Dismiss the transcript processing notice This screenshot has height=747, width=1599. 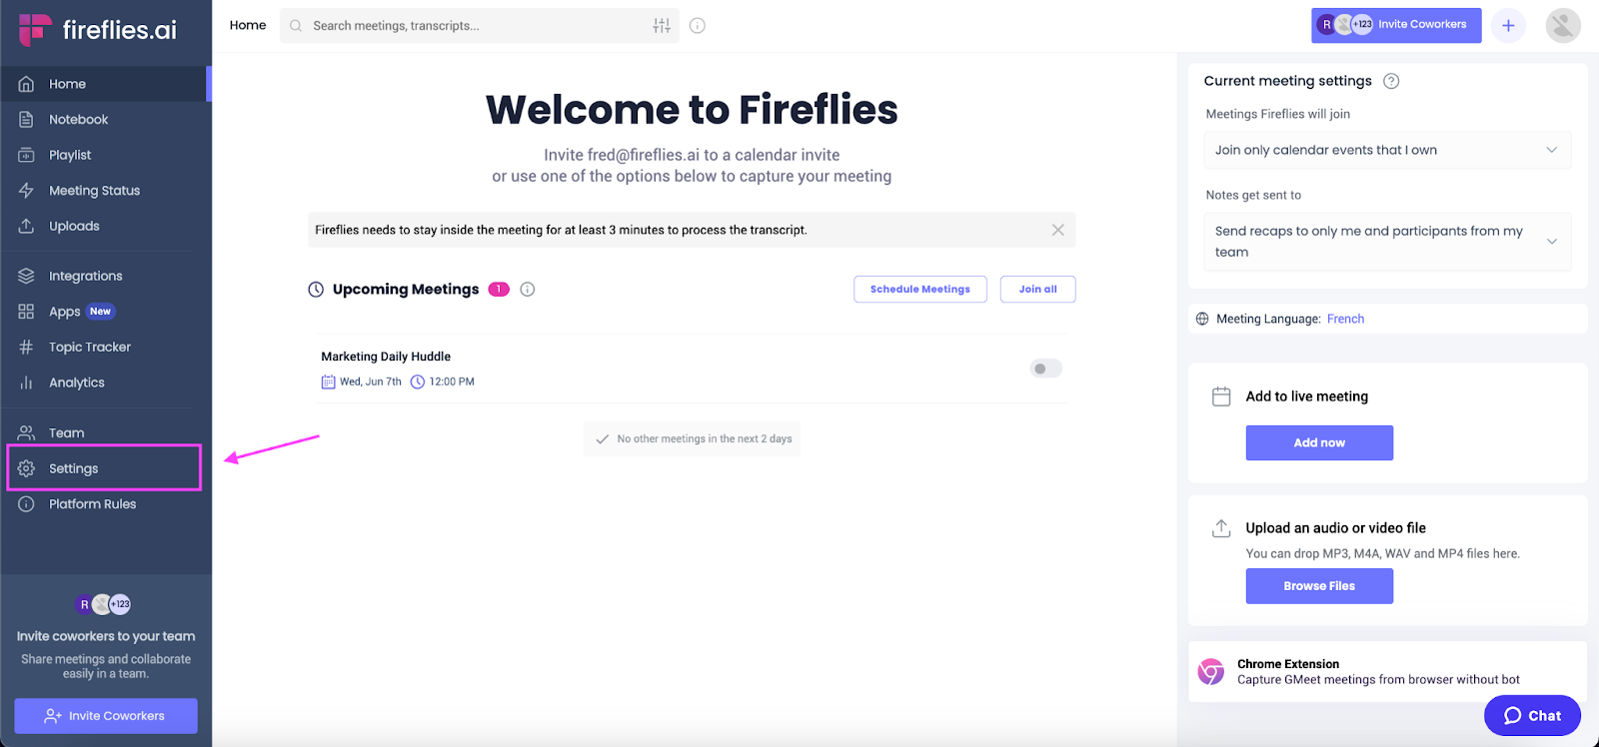(x=1056, y=229)
